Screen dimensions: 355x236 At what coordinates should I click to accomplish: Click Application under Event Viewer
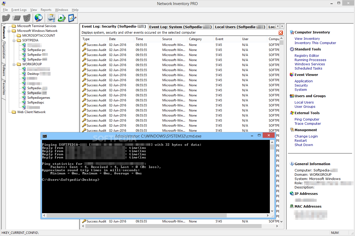[303, 81]
